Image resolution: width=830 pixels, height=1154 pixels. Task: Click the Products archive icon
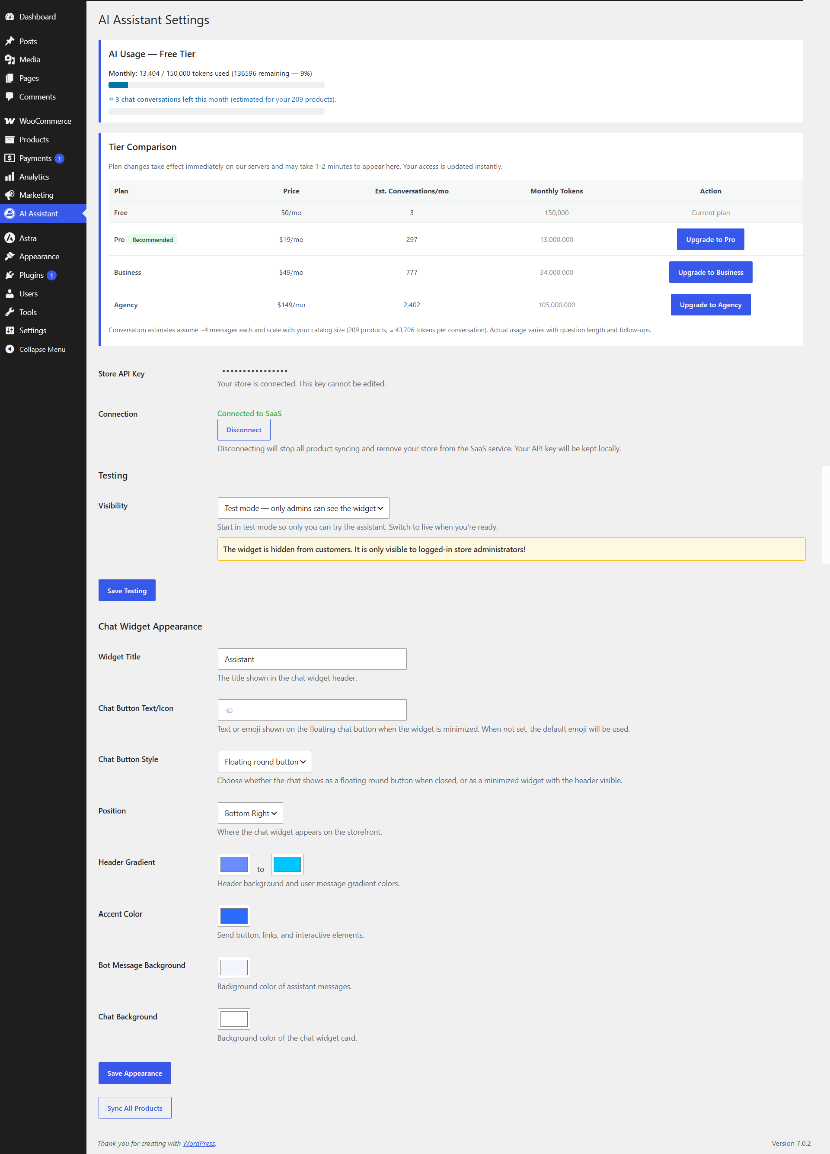pos(10,139)
